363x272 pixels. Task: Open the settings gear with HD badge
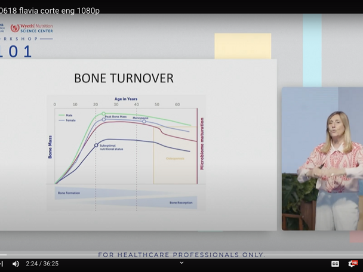tap(352, 264)
